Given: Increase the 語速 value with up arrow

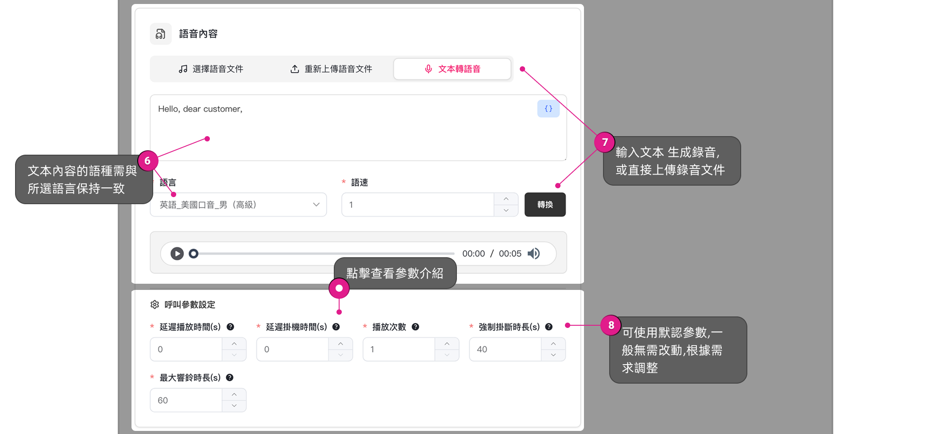Looking at the screenshot, I should click(506, 199).
